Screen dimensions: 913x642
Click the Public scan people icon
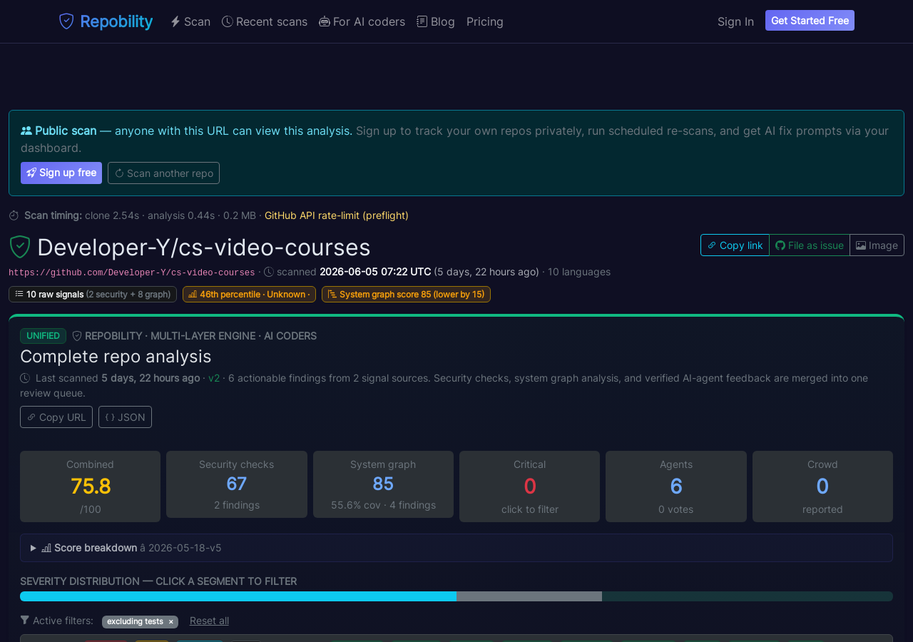[26, 131]
